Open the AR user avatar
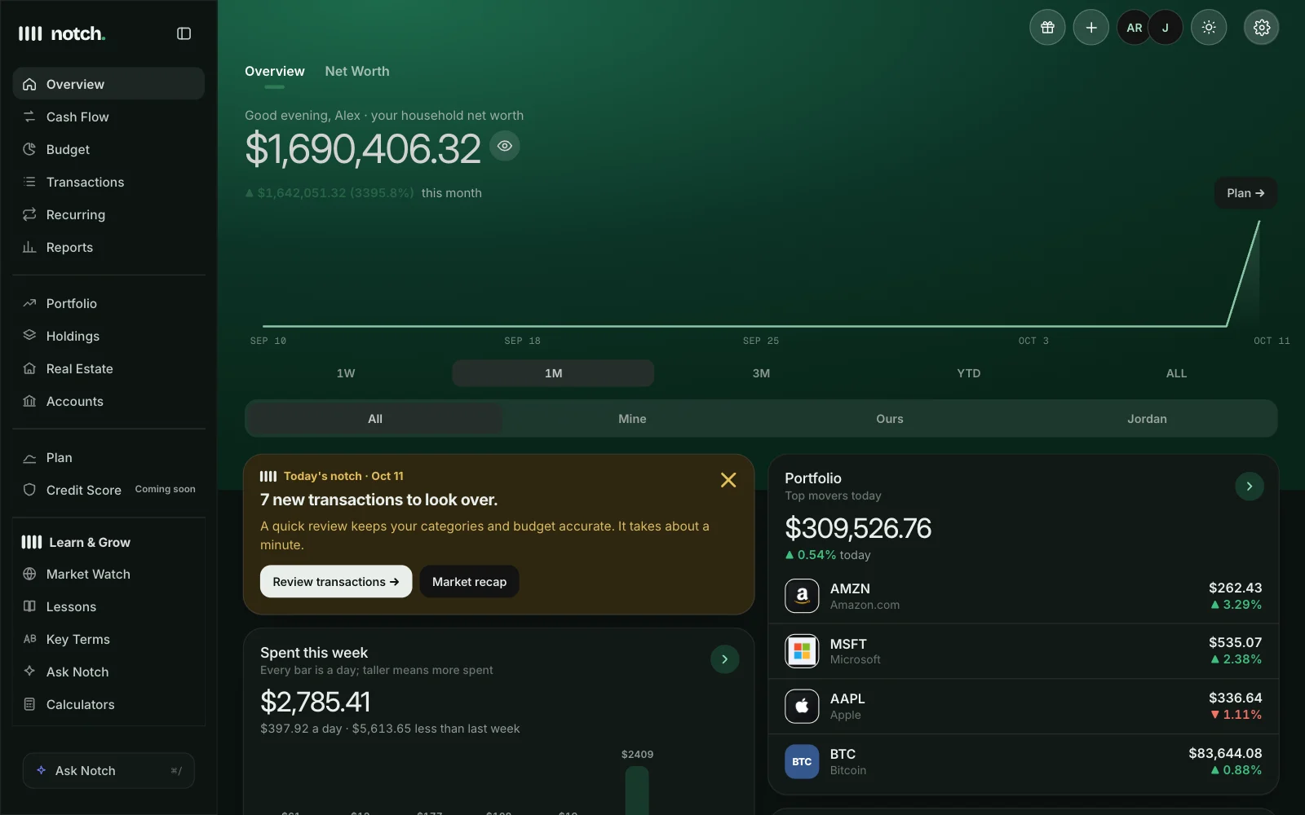Image resolution: width=1305 pixels, height=815 pixels. (1134, 28)
